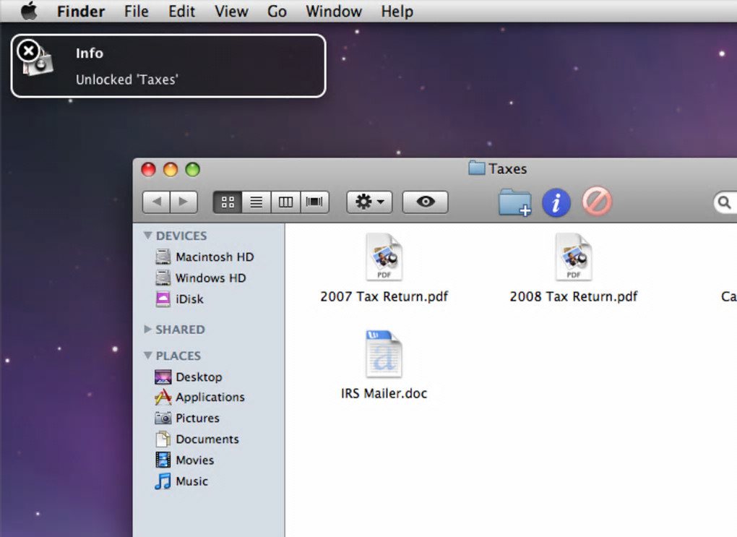This screenshot has width=737, height=537.
Task: Collapse the PLACES sidebar section
Action: tap(147, 356)
